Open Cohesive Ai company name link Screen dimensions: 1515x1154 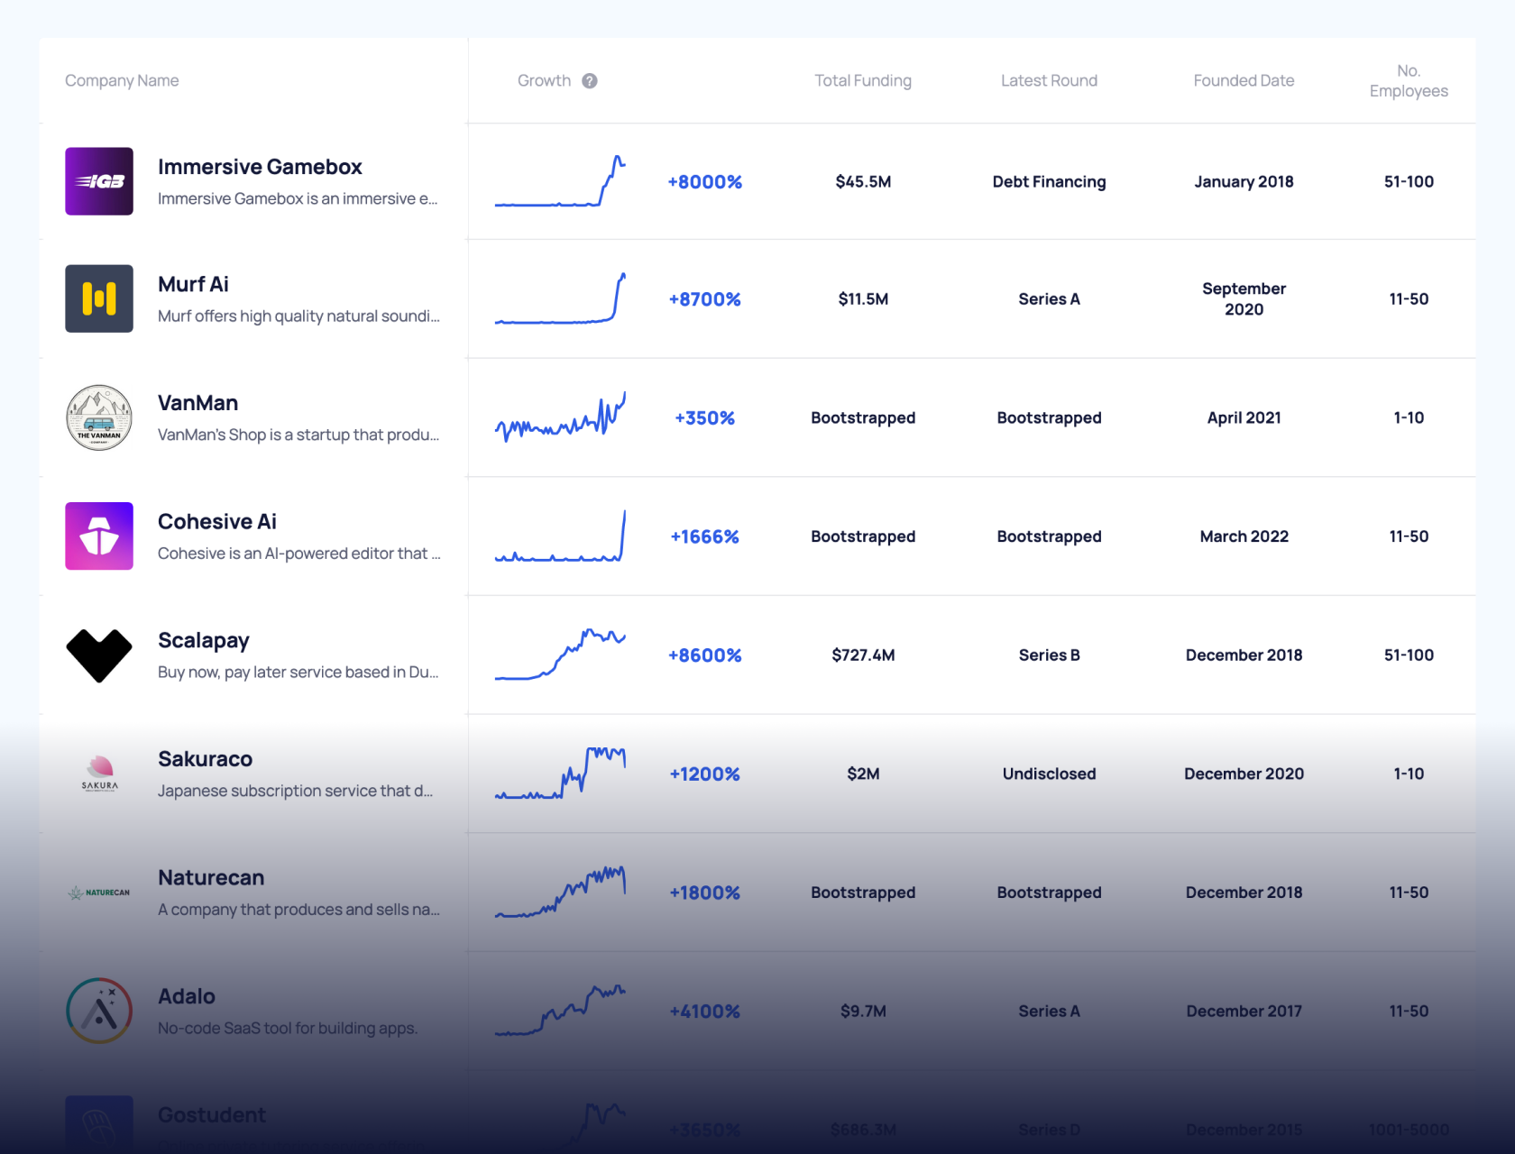tap(217, 522)
